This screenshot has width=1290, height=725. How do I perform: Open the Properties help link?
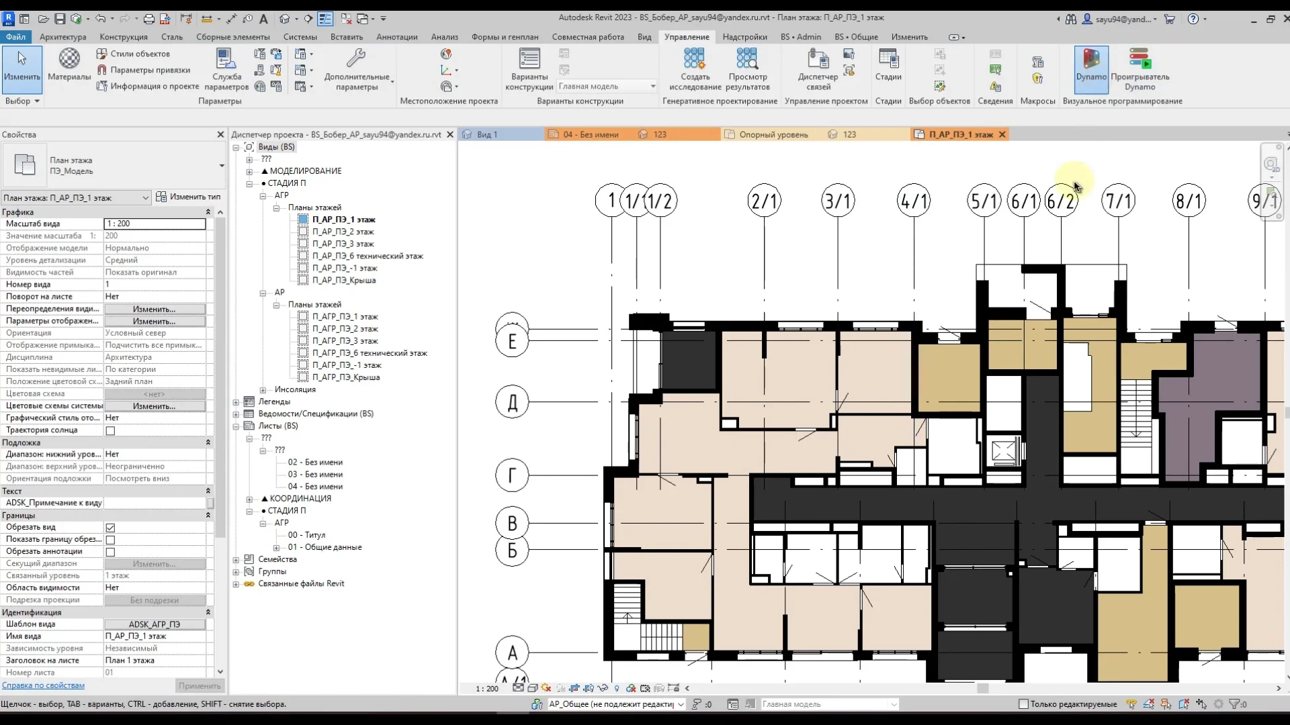[x=43, y=685]
